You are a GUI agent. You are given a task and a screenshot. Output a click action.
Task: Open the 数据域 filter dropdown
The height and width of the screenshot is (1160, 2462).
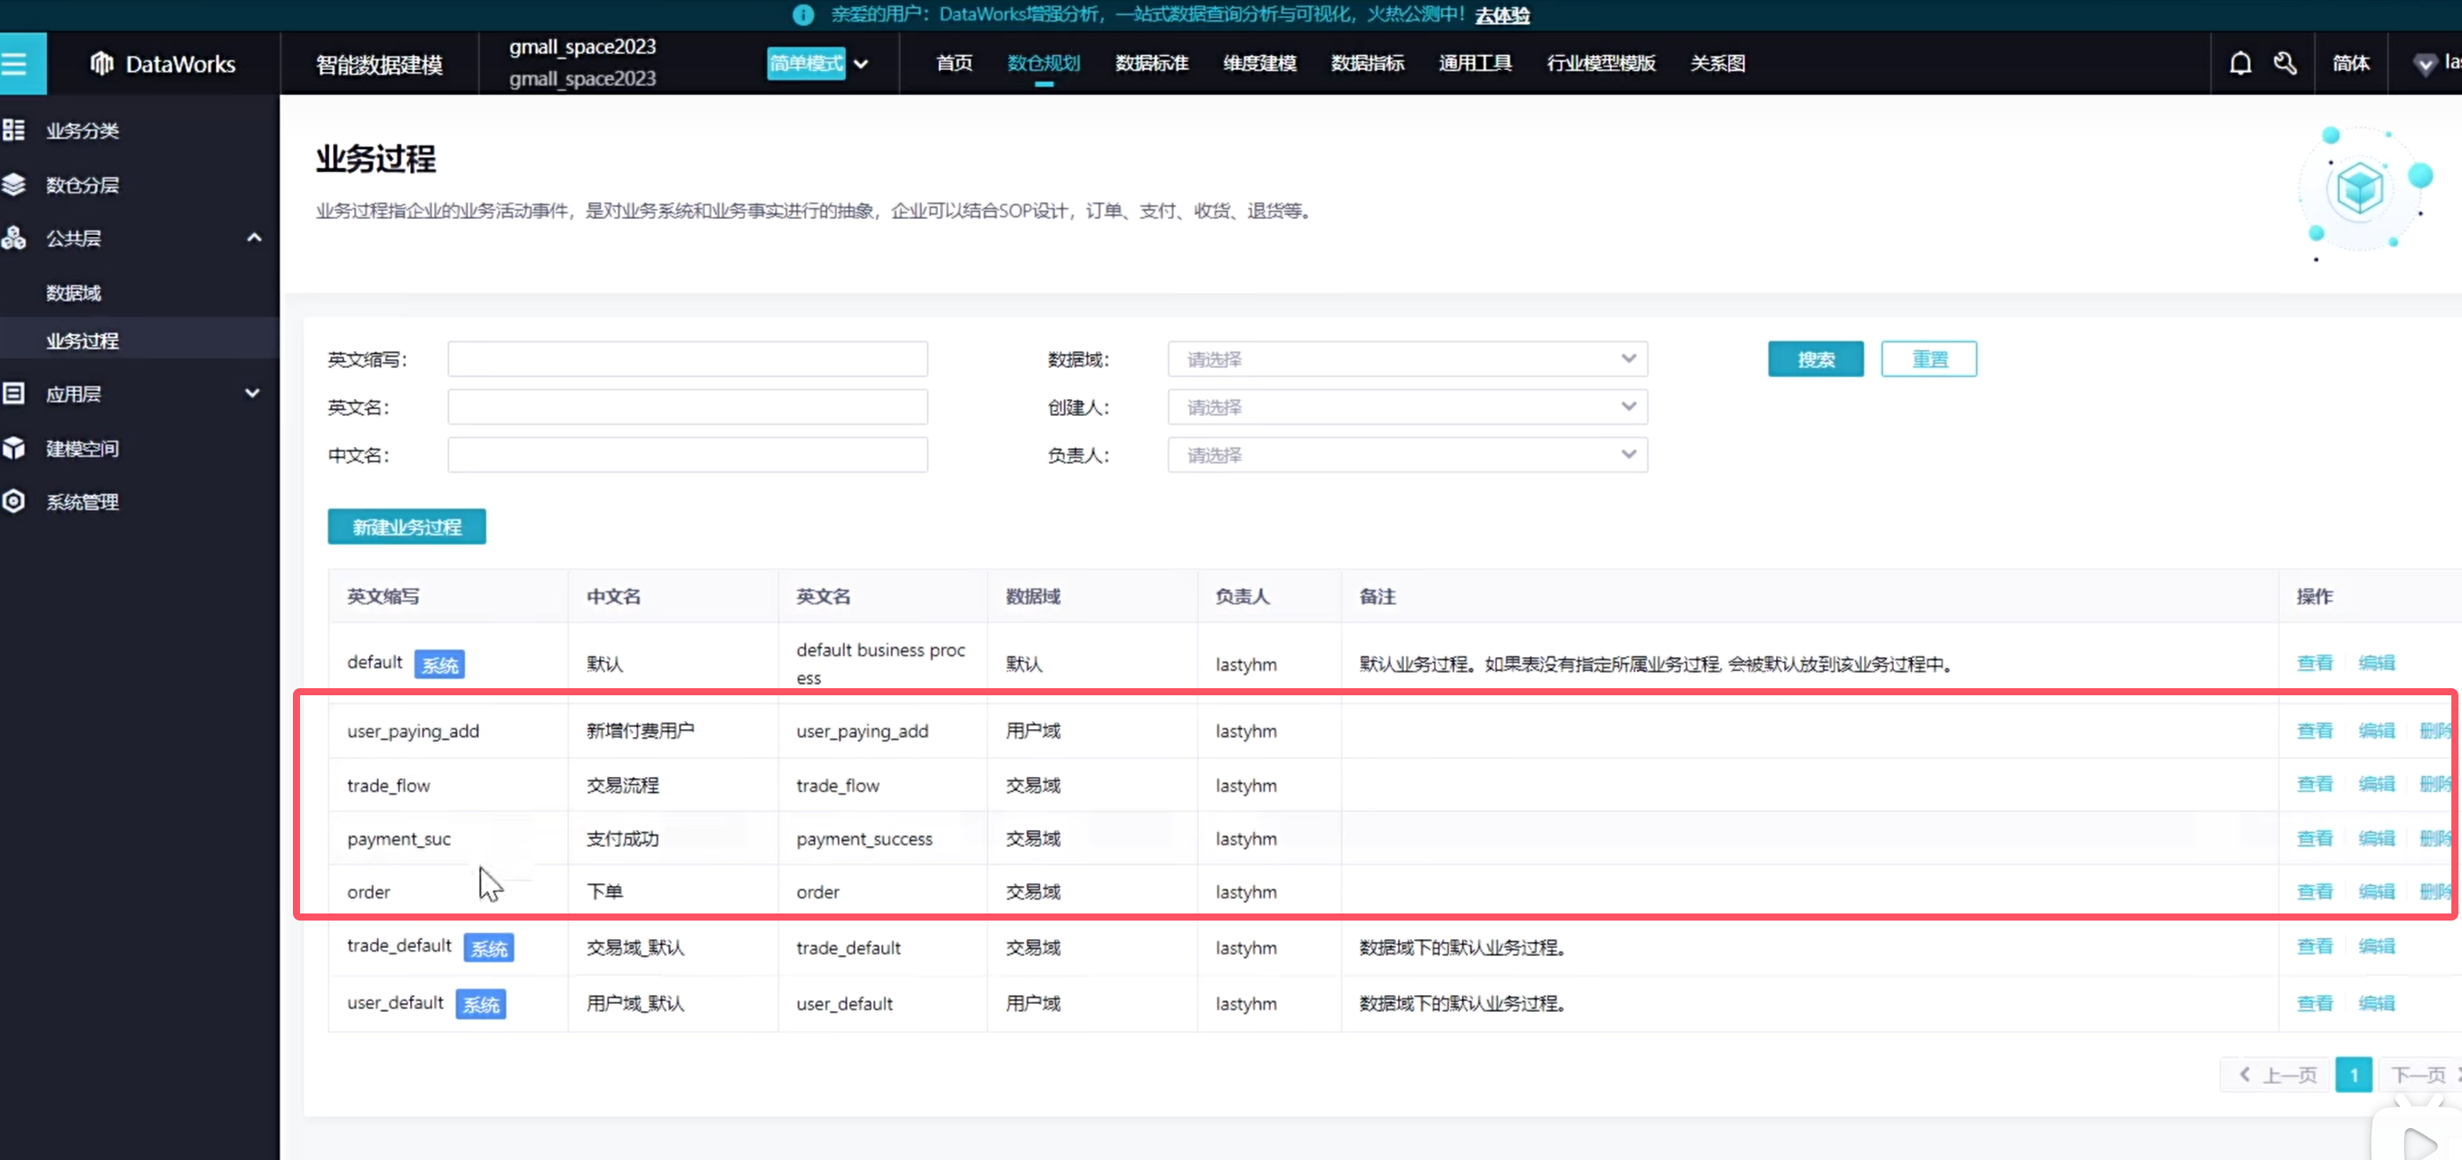1407,359
